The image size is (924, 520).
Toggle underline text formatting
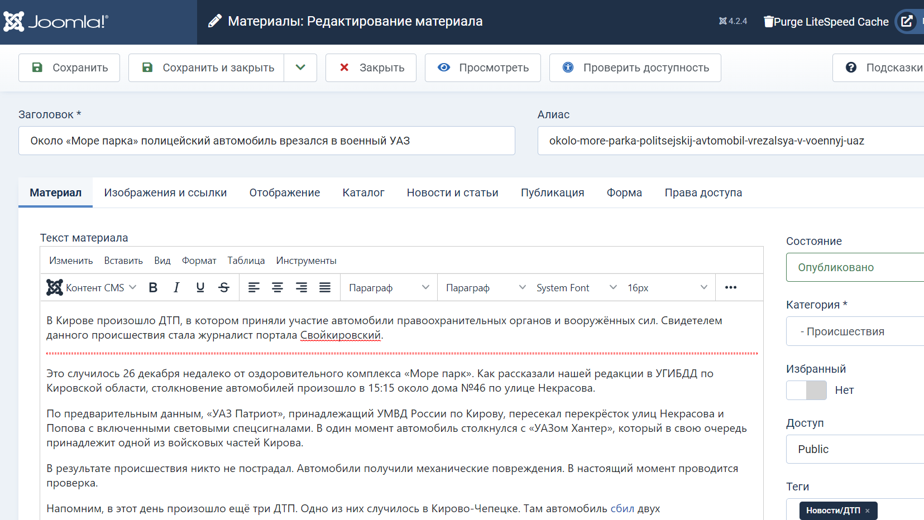coord(200,288)
